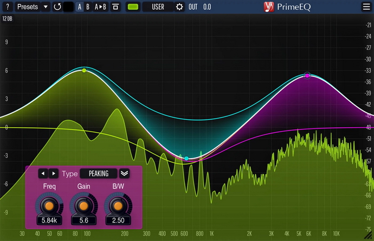Click the archive box icon beside A▸B
The width and height of the screenshot is (374, 241).
click(115, 6)
